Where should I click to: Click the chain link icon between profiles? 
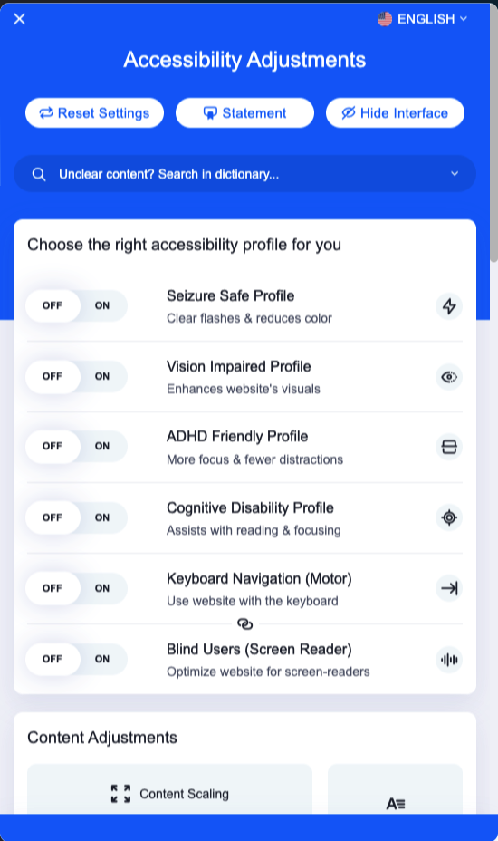[245, 624]
